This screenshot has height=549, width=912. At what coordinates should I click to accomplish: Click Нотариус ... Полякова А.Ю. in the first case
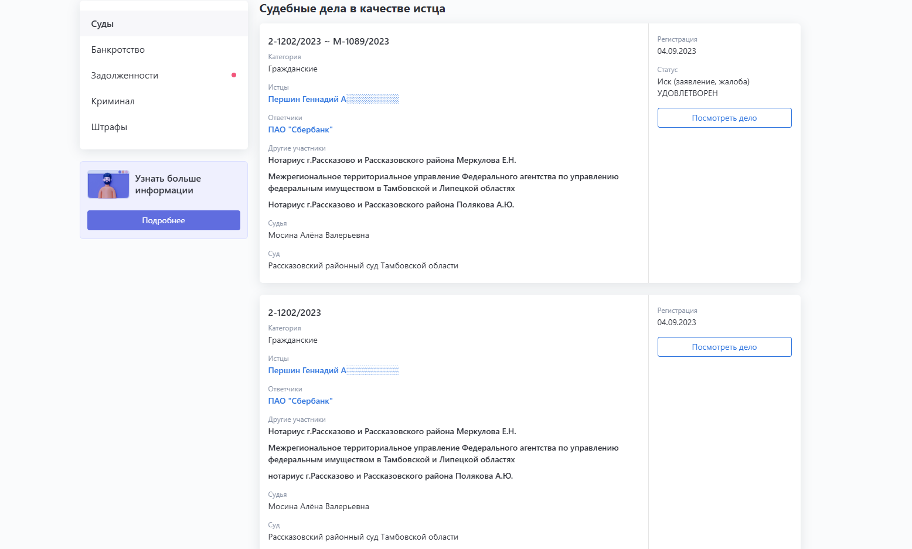pyautogui.click(x=391, y=204)
